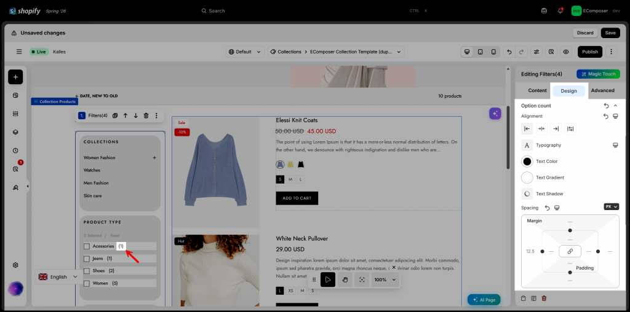This screenshot has height=312, width=630.
Task: Check the Women filter checkbox
Action: 86,283
